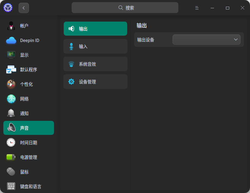Open the title bar main menu
This screenshot has height=193, width=250.
[197, 8]
